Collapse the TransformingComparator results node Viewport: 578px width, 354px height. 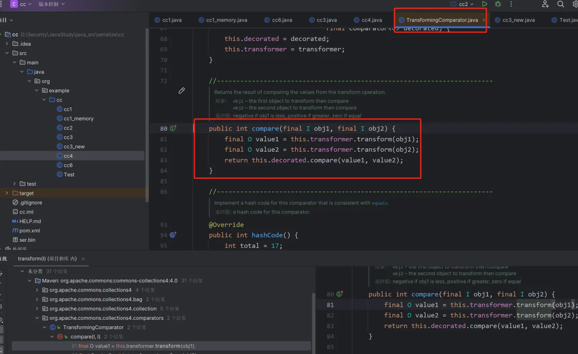(45, 327)
